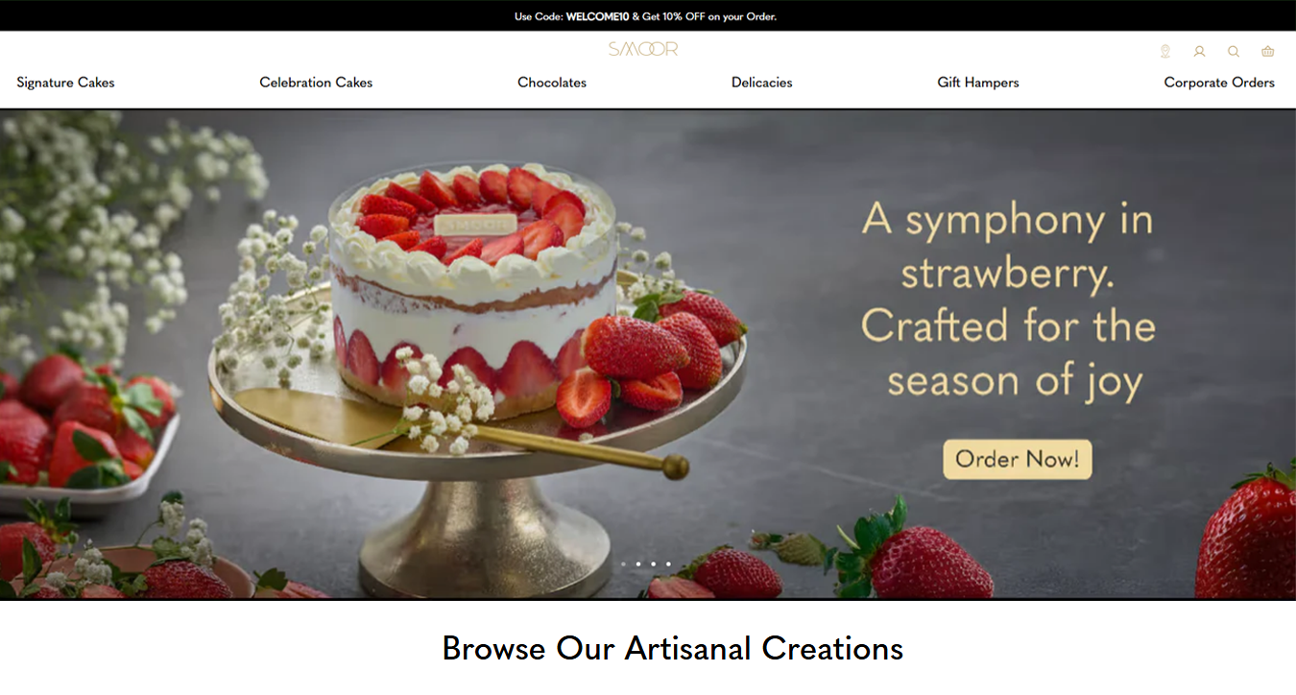Viewport: 1296px width, 695px height.
Task: Open the store location pin icon
Action: 1164,52
